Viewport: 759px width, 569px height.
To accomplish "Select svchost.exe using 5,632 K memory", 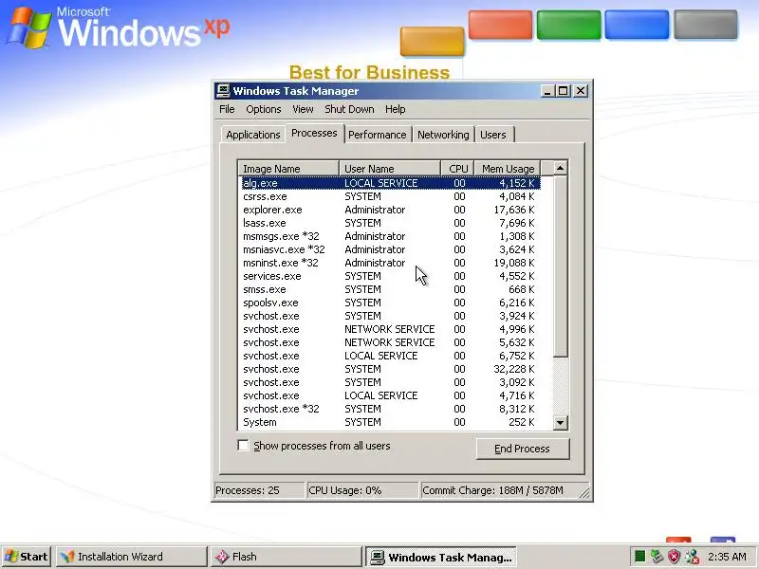I will [390, 342].
